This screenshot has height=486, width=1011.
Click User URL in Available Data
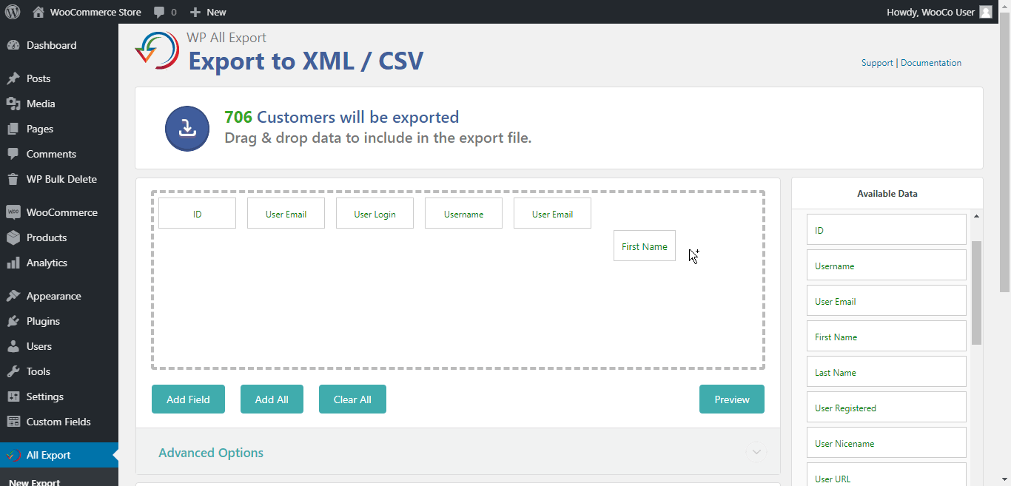coord(887,474)
